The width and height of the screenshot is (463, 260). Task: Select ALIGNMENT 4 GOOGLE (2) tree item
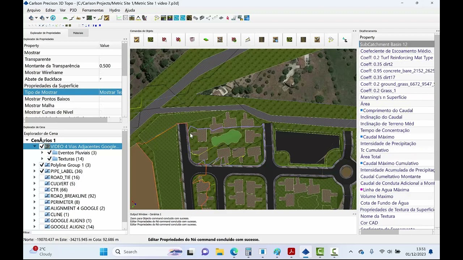(77, 208)
